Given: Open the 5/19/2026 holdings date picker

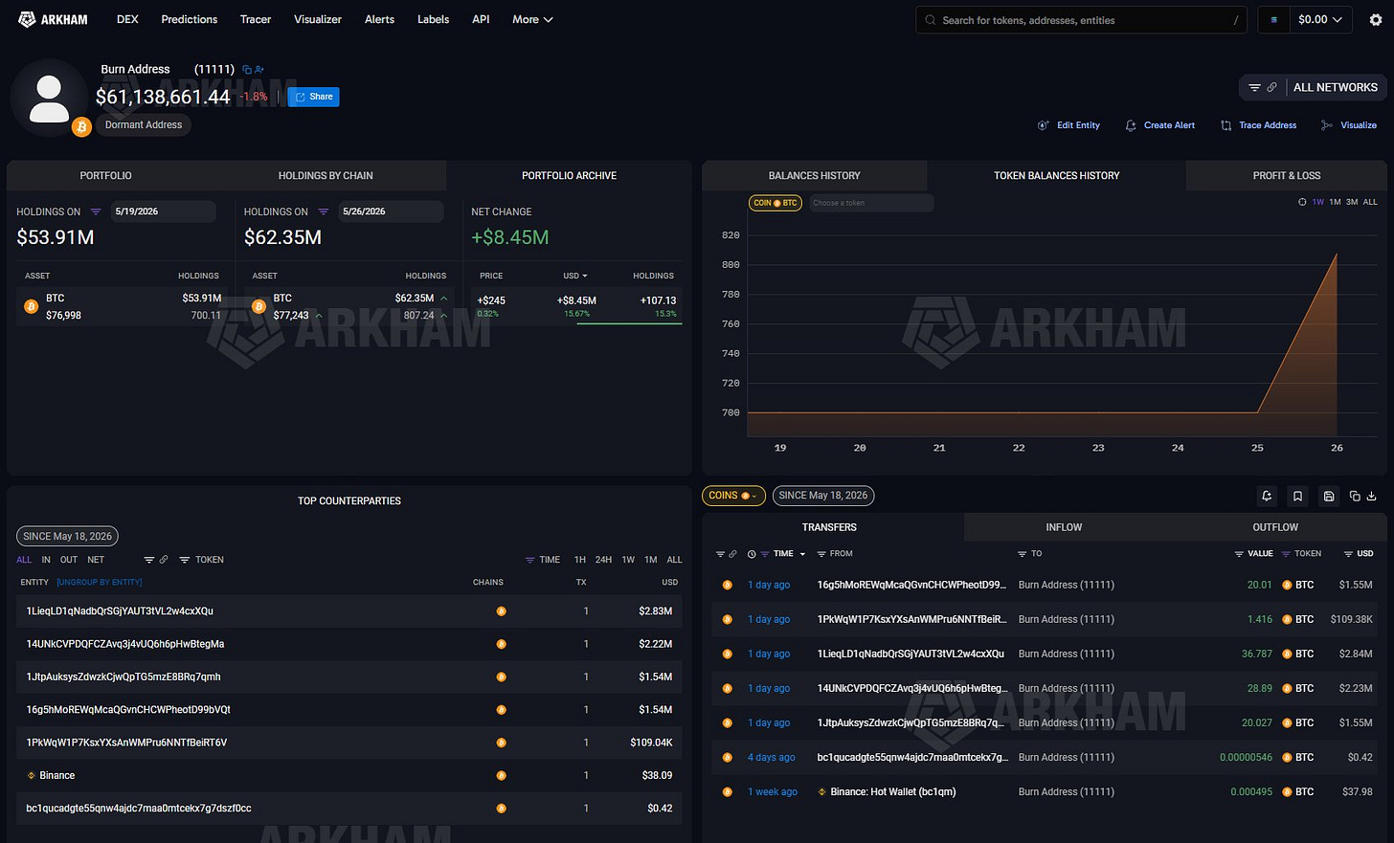Looking at the screenshot, I should [x=163, y=211].
